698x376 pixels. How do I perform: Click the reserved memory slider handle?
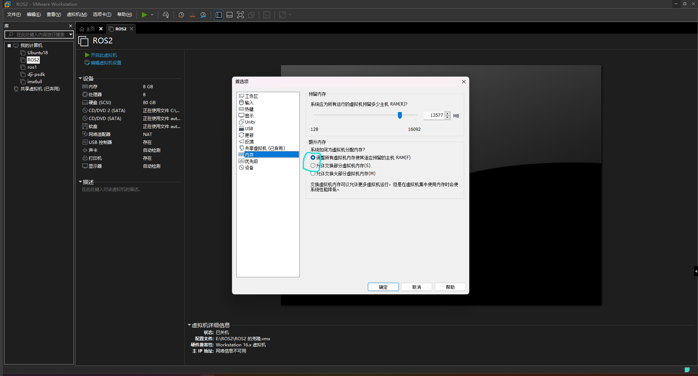(400, 115)
